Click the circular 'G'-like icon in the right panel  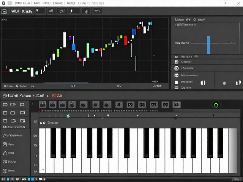176,75
